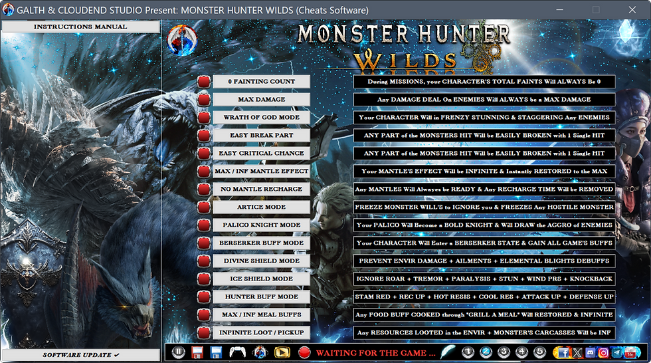
Task: Toggle red light for Max / Inf Meal Buffs
Action: [x=204, y=314]
